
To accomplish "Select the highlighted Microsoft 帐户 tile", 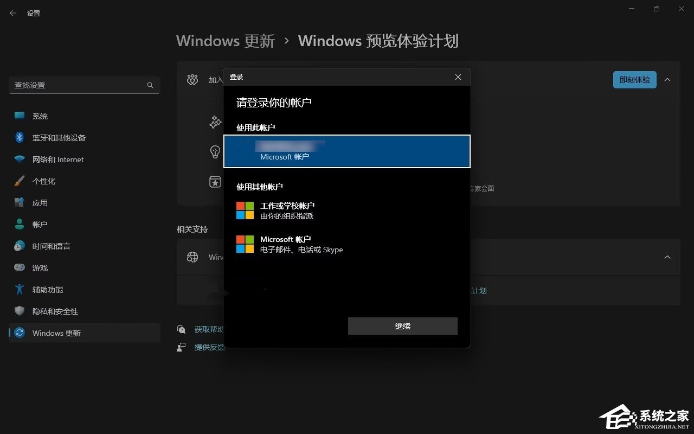I will click(347, 150).
